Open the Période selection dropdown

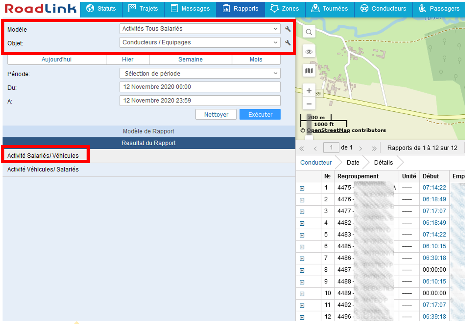(x=200, y=74)
